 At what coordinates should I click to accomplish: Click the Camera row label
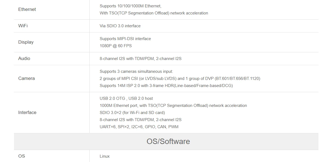click(x=26, y=78)
